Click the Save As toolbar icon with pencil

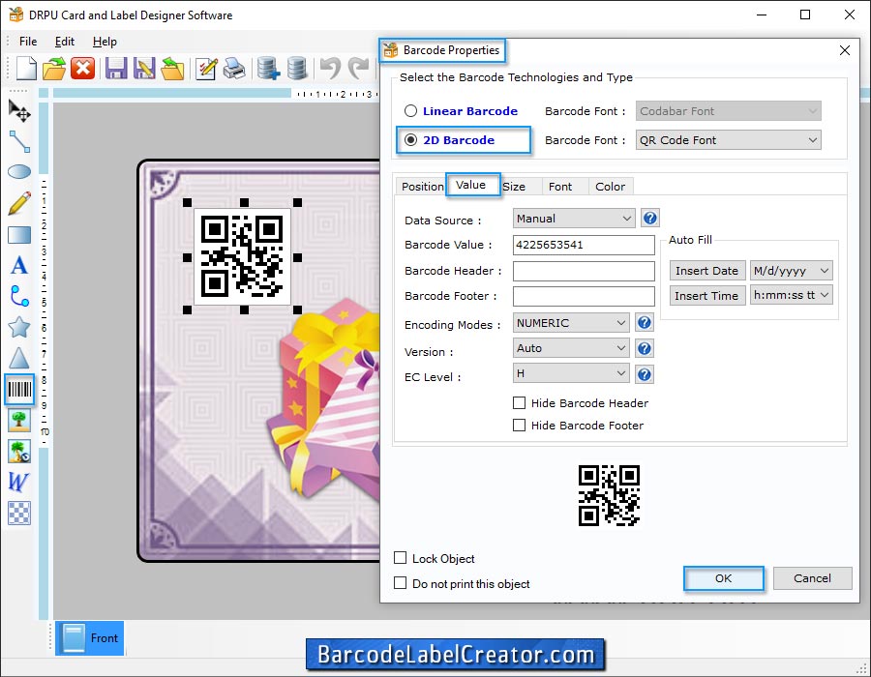[x=144, y=69]
